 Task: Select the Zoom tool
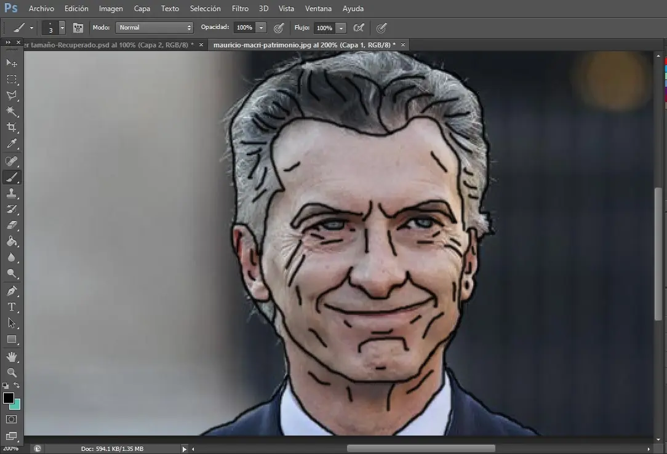coord(12,373)
